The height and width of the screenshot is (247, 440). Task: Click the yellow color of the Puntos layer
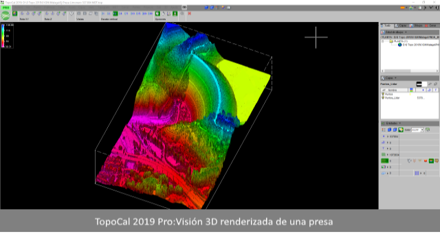(x=410, y=95)
